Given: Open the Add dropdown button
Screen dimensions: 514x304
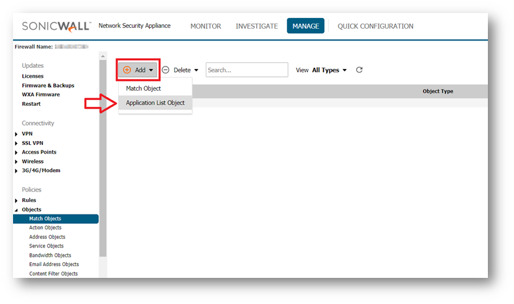Looking at the screenshot, I should (x=138, y=70).
